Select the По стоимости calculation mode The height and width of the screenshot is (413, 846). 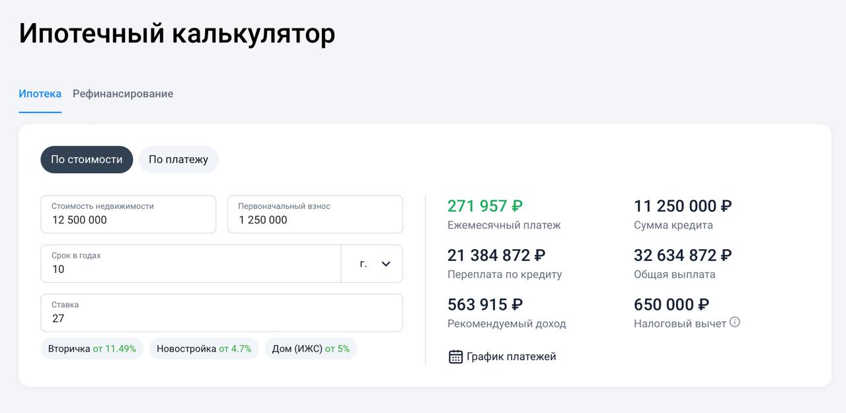87,159
